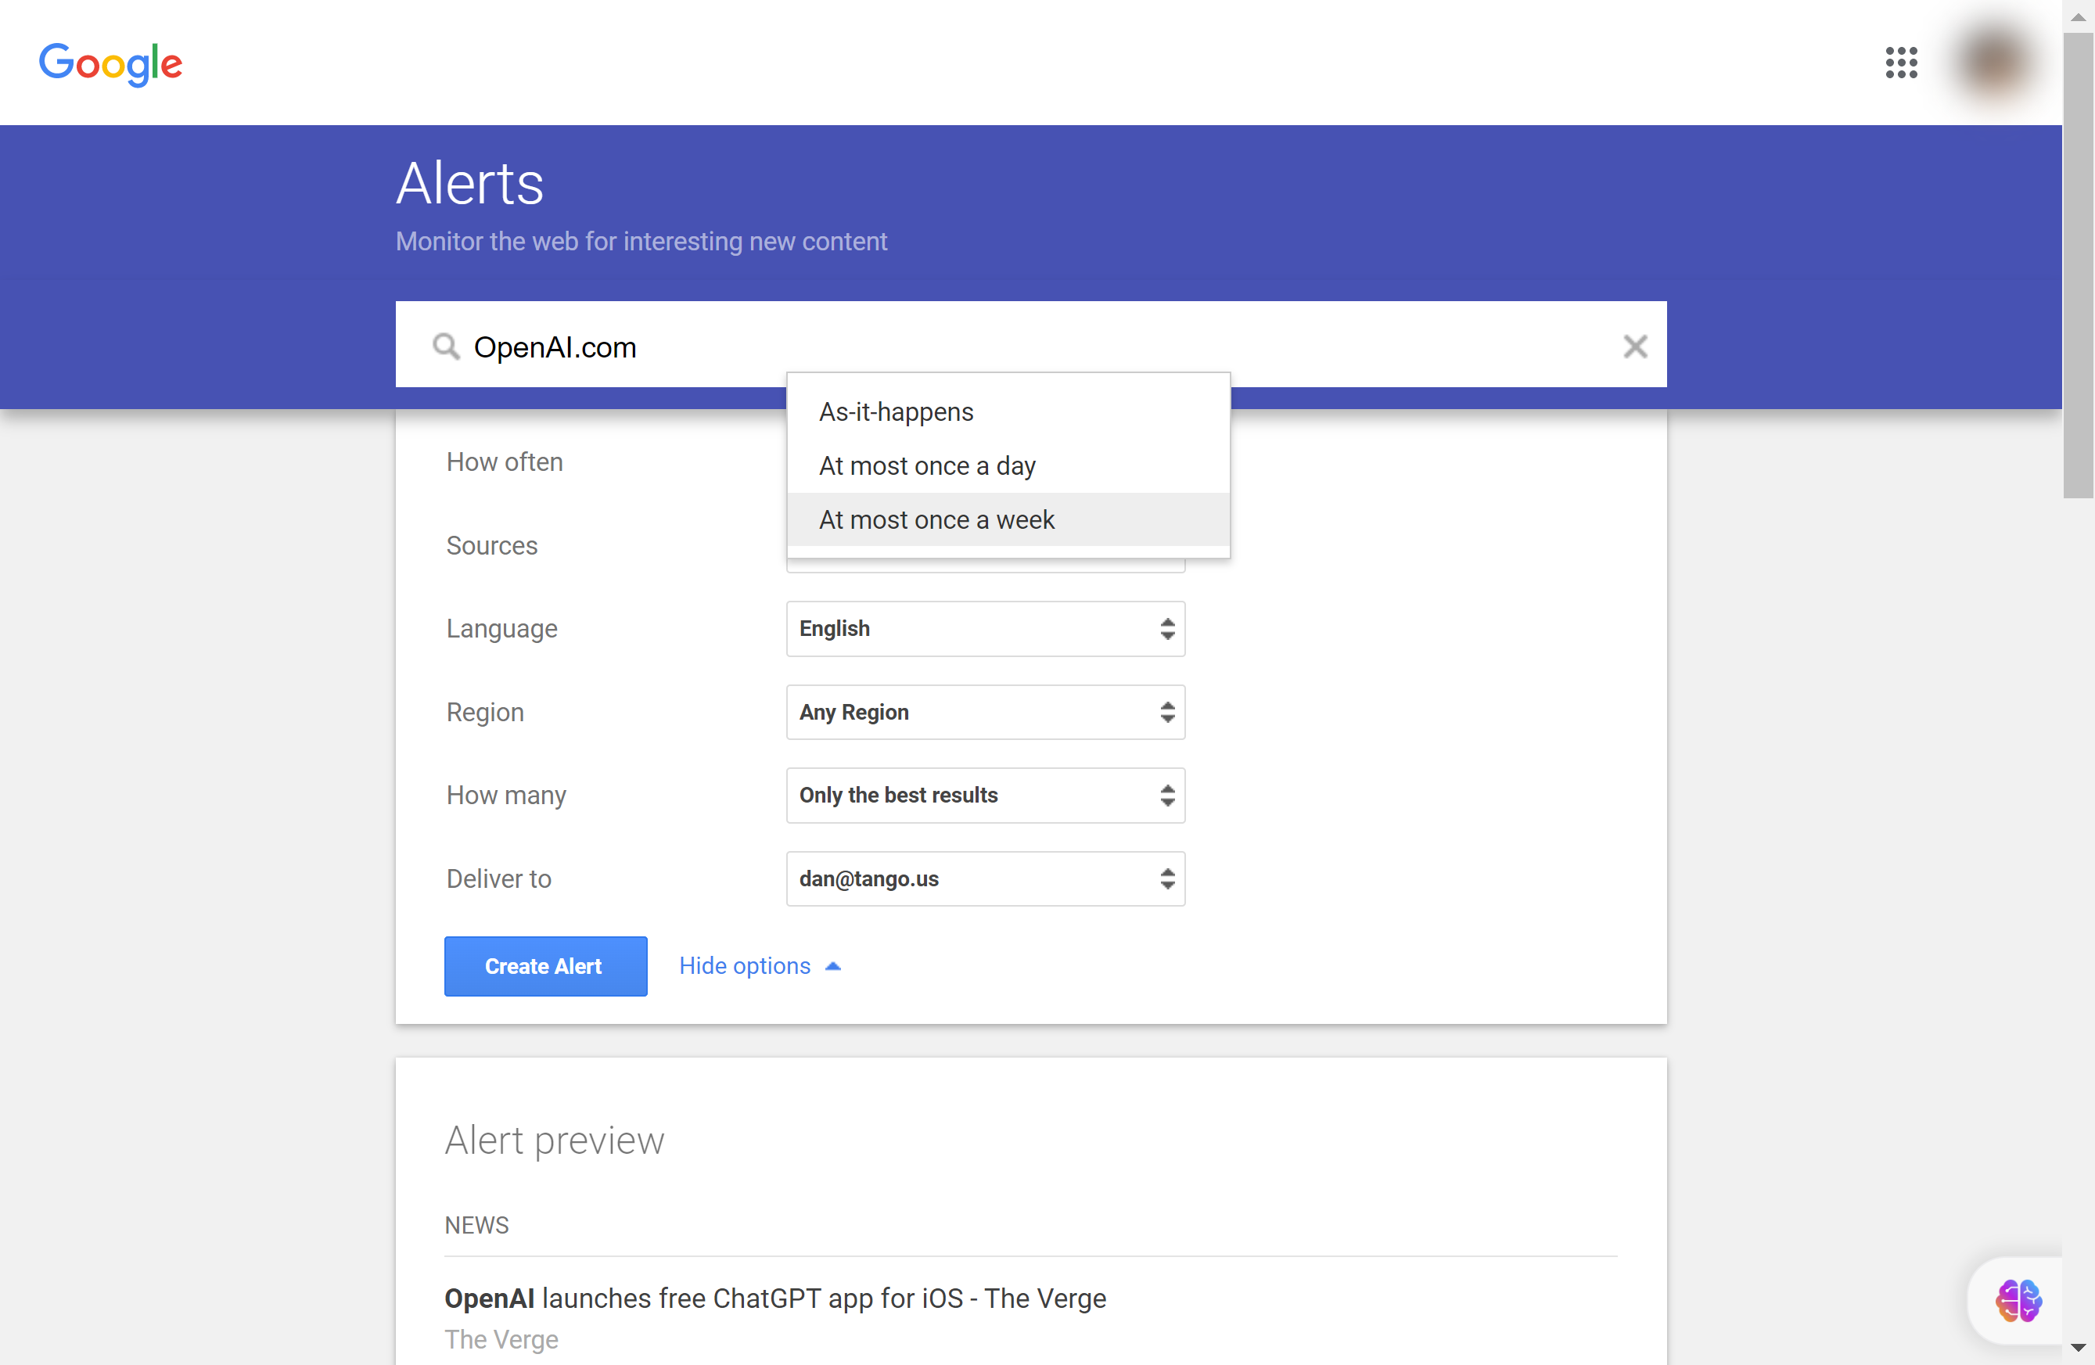Click the Deliver to label

tap(498, 878)
